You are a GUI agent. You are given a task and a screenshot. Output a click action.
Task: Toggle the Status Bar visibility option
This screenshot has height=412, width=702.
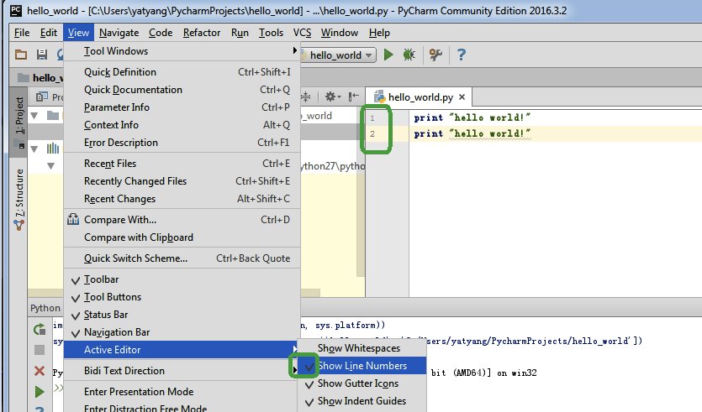click(182, 315)
